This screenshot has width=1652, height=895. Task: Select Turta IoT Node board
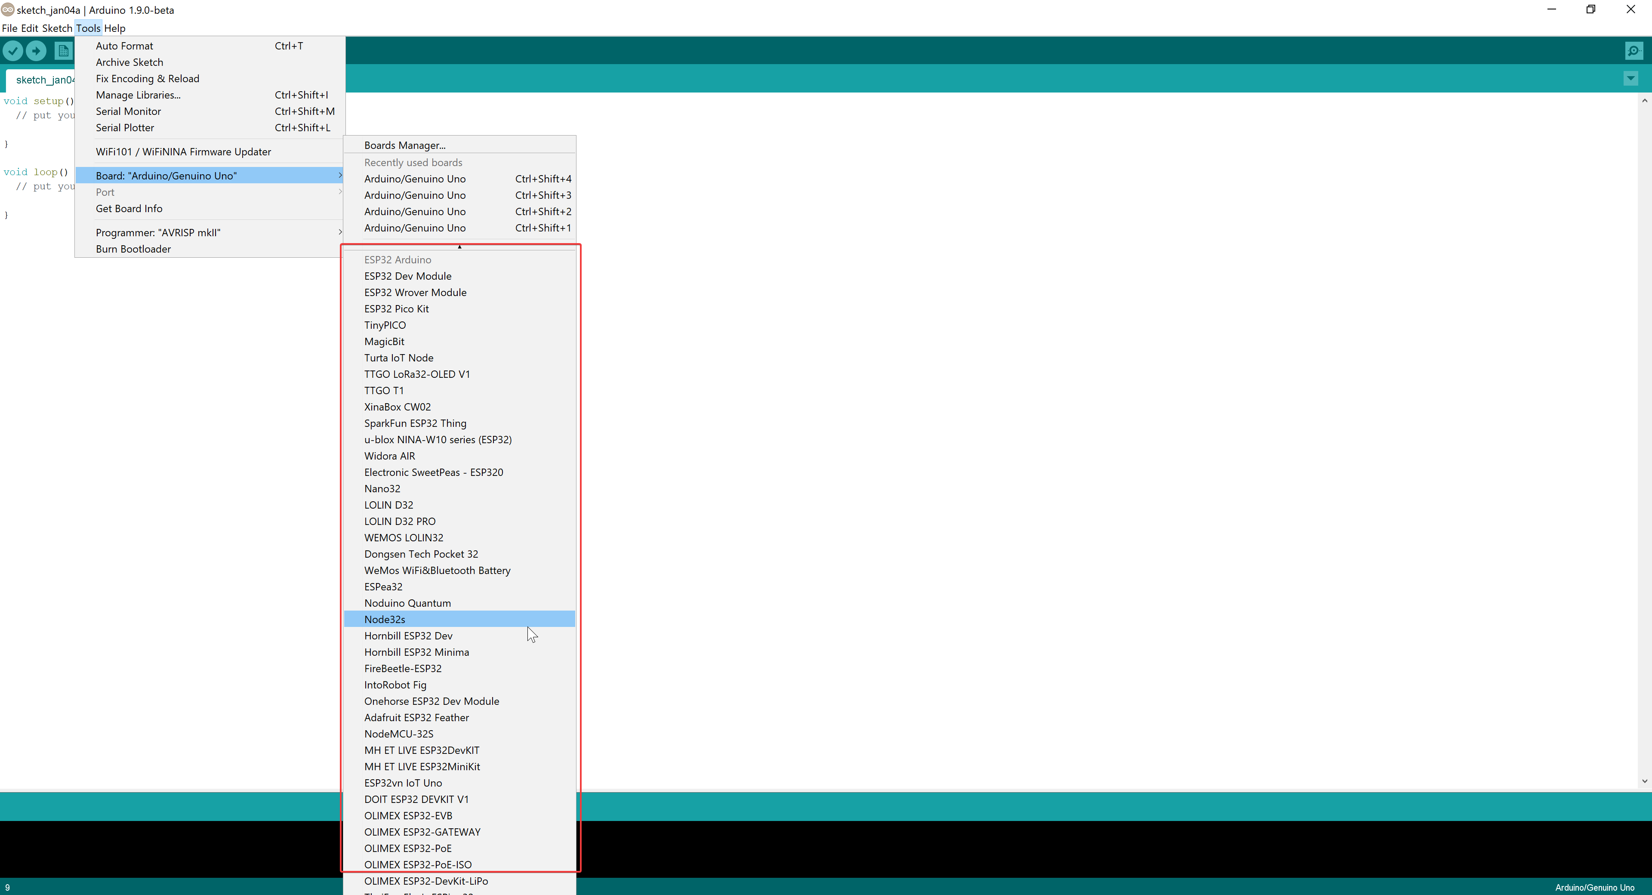459,358
